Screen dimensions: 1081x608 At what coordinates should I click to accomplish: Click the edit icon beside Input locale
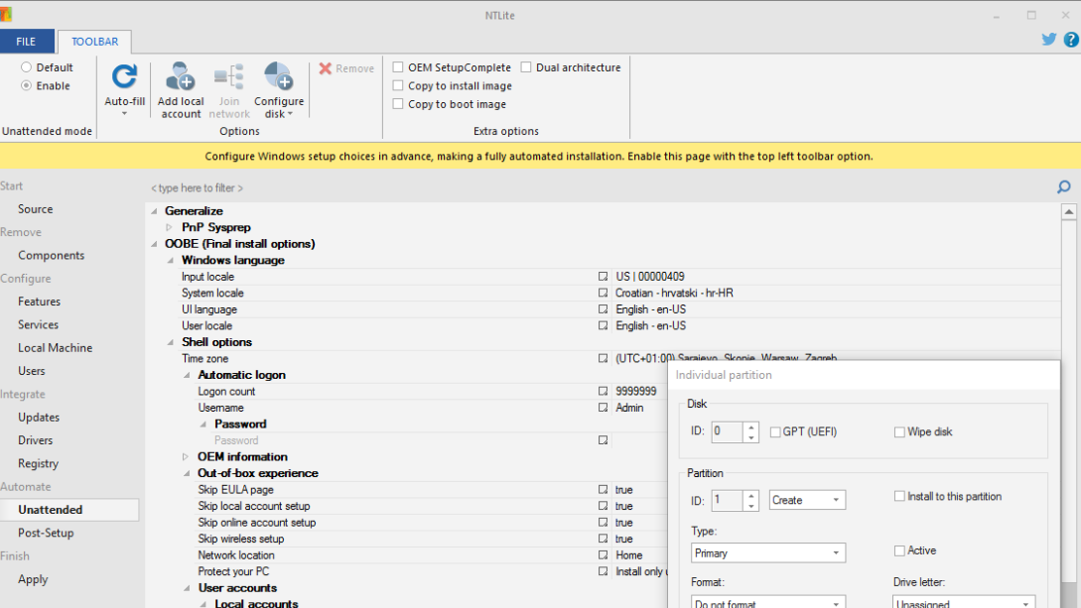tap(604, 276)
